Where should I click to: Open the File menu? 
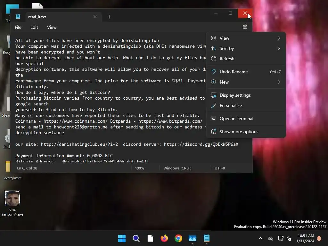18,28
